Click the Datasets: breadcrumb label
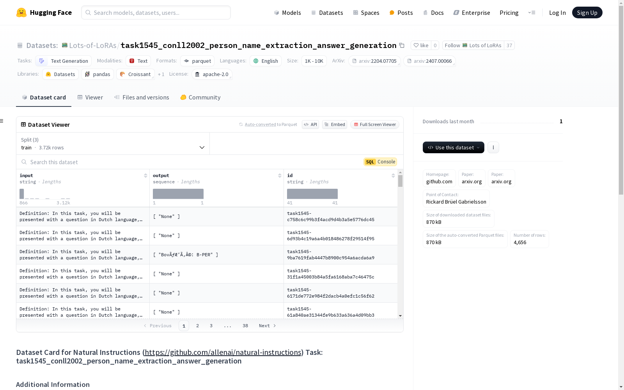 (42, 45)
